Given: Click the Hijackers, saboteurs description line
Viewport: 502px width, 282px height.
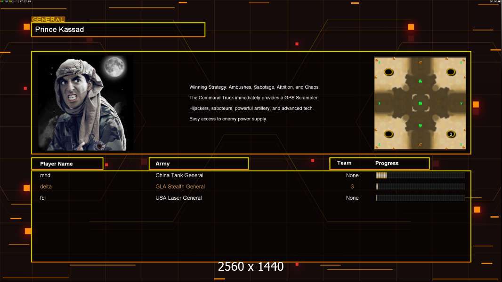Looking at the screenshot, I should (251, 108).
